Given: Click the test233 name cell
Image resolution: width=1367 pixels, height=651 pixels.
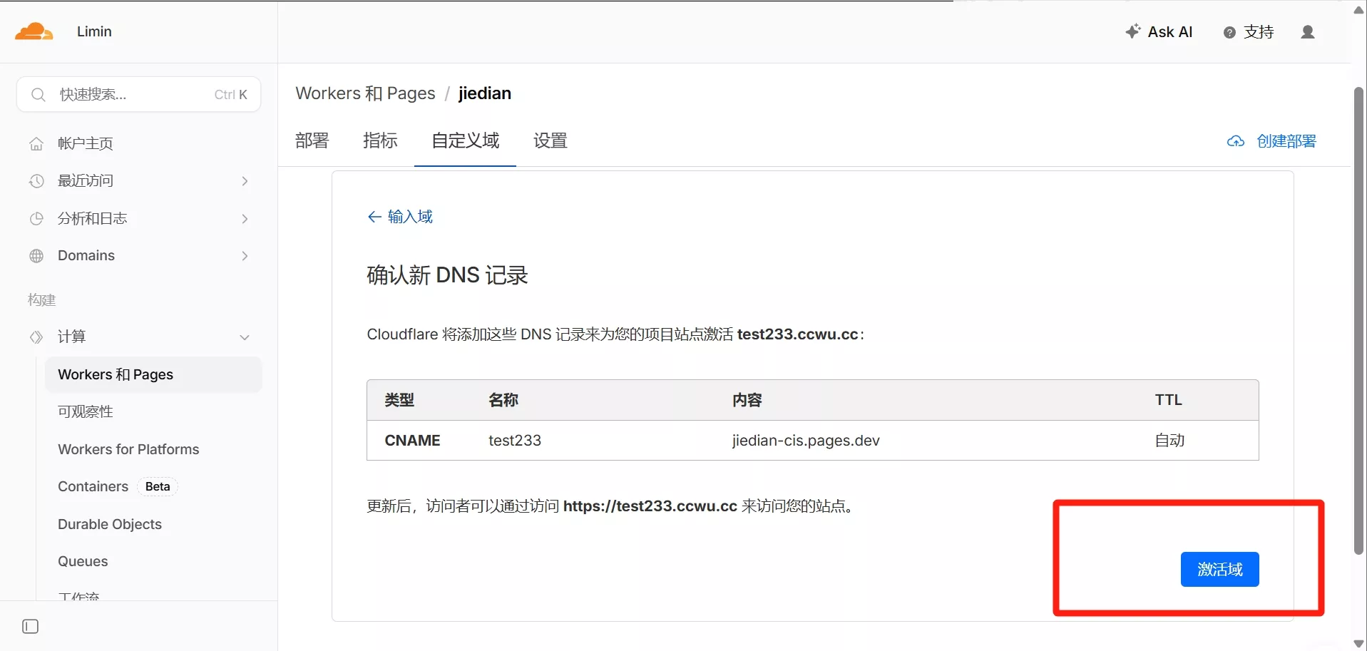Looking at the screenshot, I should [515, 441].
